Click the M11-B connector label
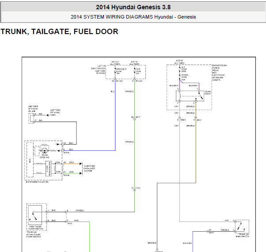Image resolution: width=266 pixels, height=252 pixels. pos(66,176)
